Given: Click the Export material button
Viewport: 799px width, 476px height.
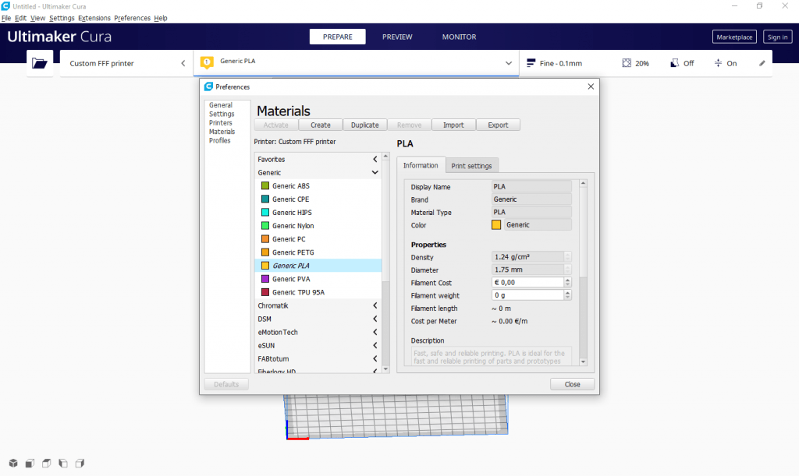Looking at the screenshot, I should click(498, 125).
